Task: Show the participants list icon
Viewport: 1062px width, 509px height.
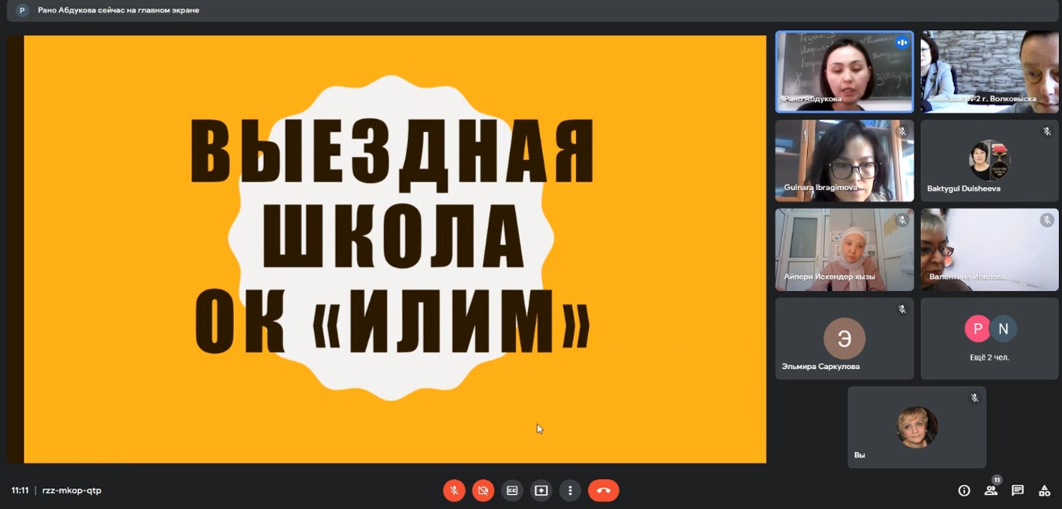Action: (991, 491)
